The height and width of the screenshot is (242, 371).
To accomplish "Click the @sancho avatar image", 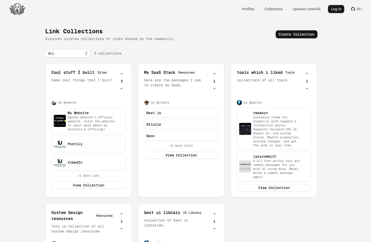I will [54, 103].
